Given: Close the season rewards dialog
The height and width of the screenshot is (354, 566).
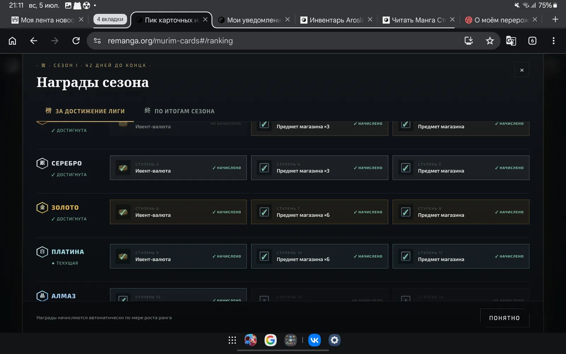Looking at the screenshot, I should tap(522, 70).
